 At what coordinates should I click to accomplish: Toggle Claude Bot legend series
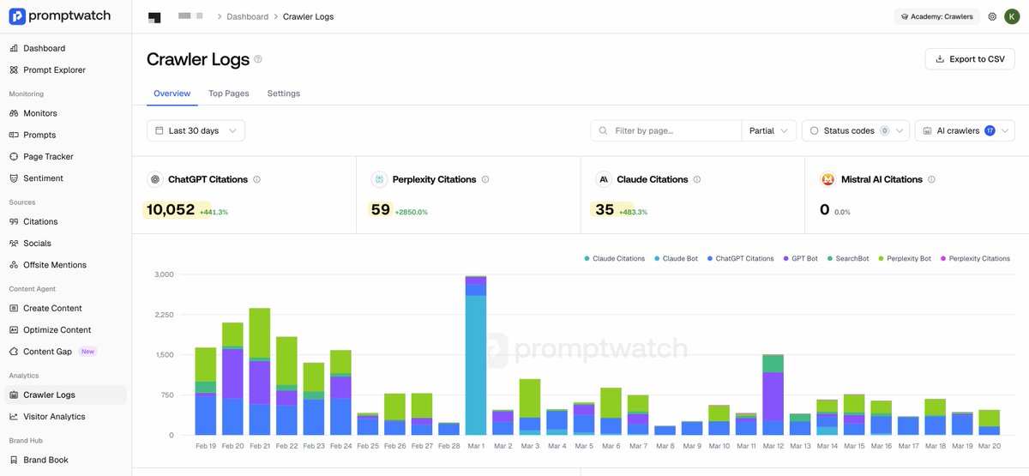677,258
